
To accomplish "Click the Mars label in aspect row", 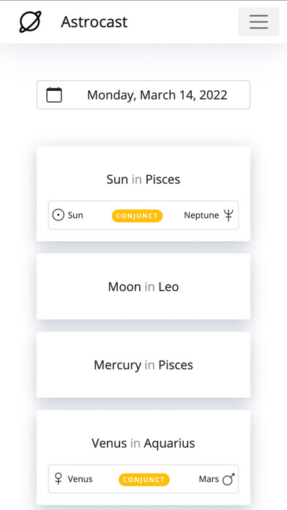I will coord(209,479).
